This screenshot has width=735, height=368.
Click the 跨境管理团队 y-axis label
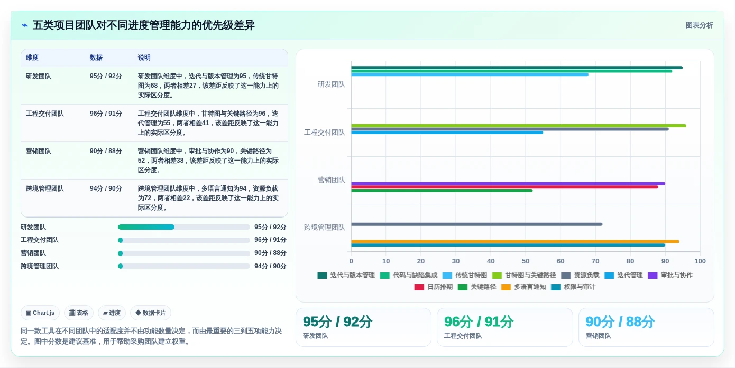[325, 228]
